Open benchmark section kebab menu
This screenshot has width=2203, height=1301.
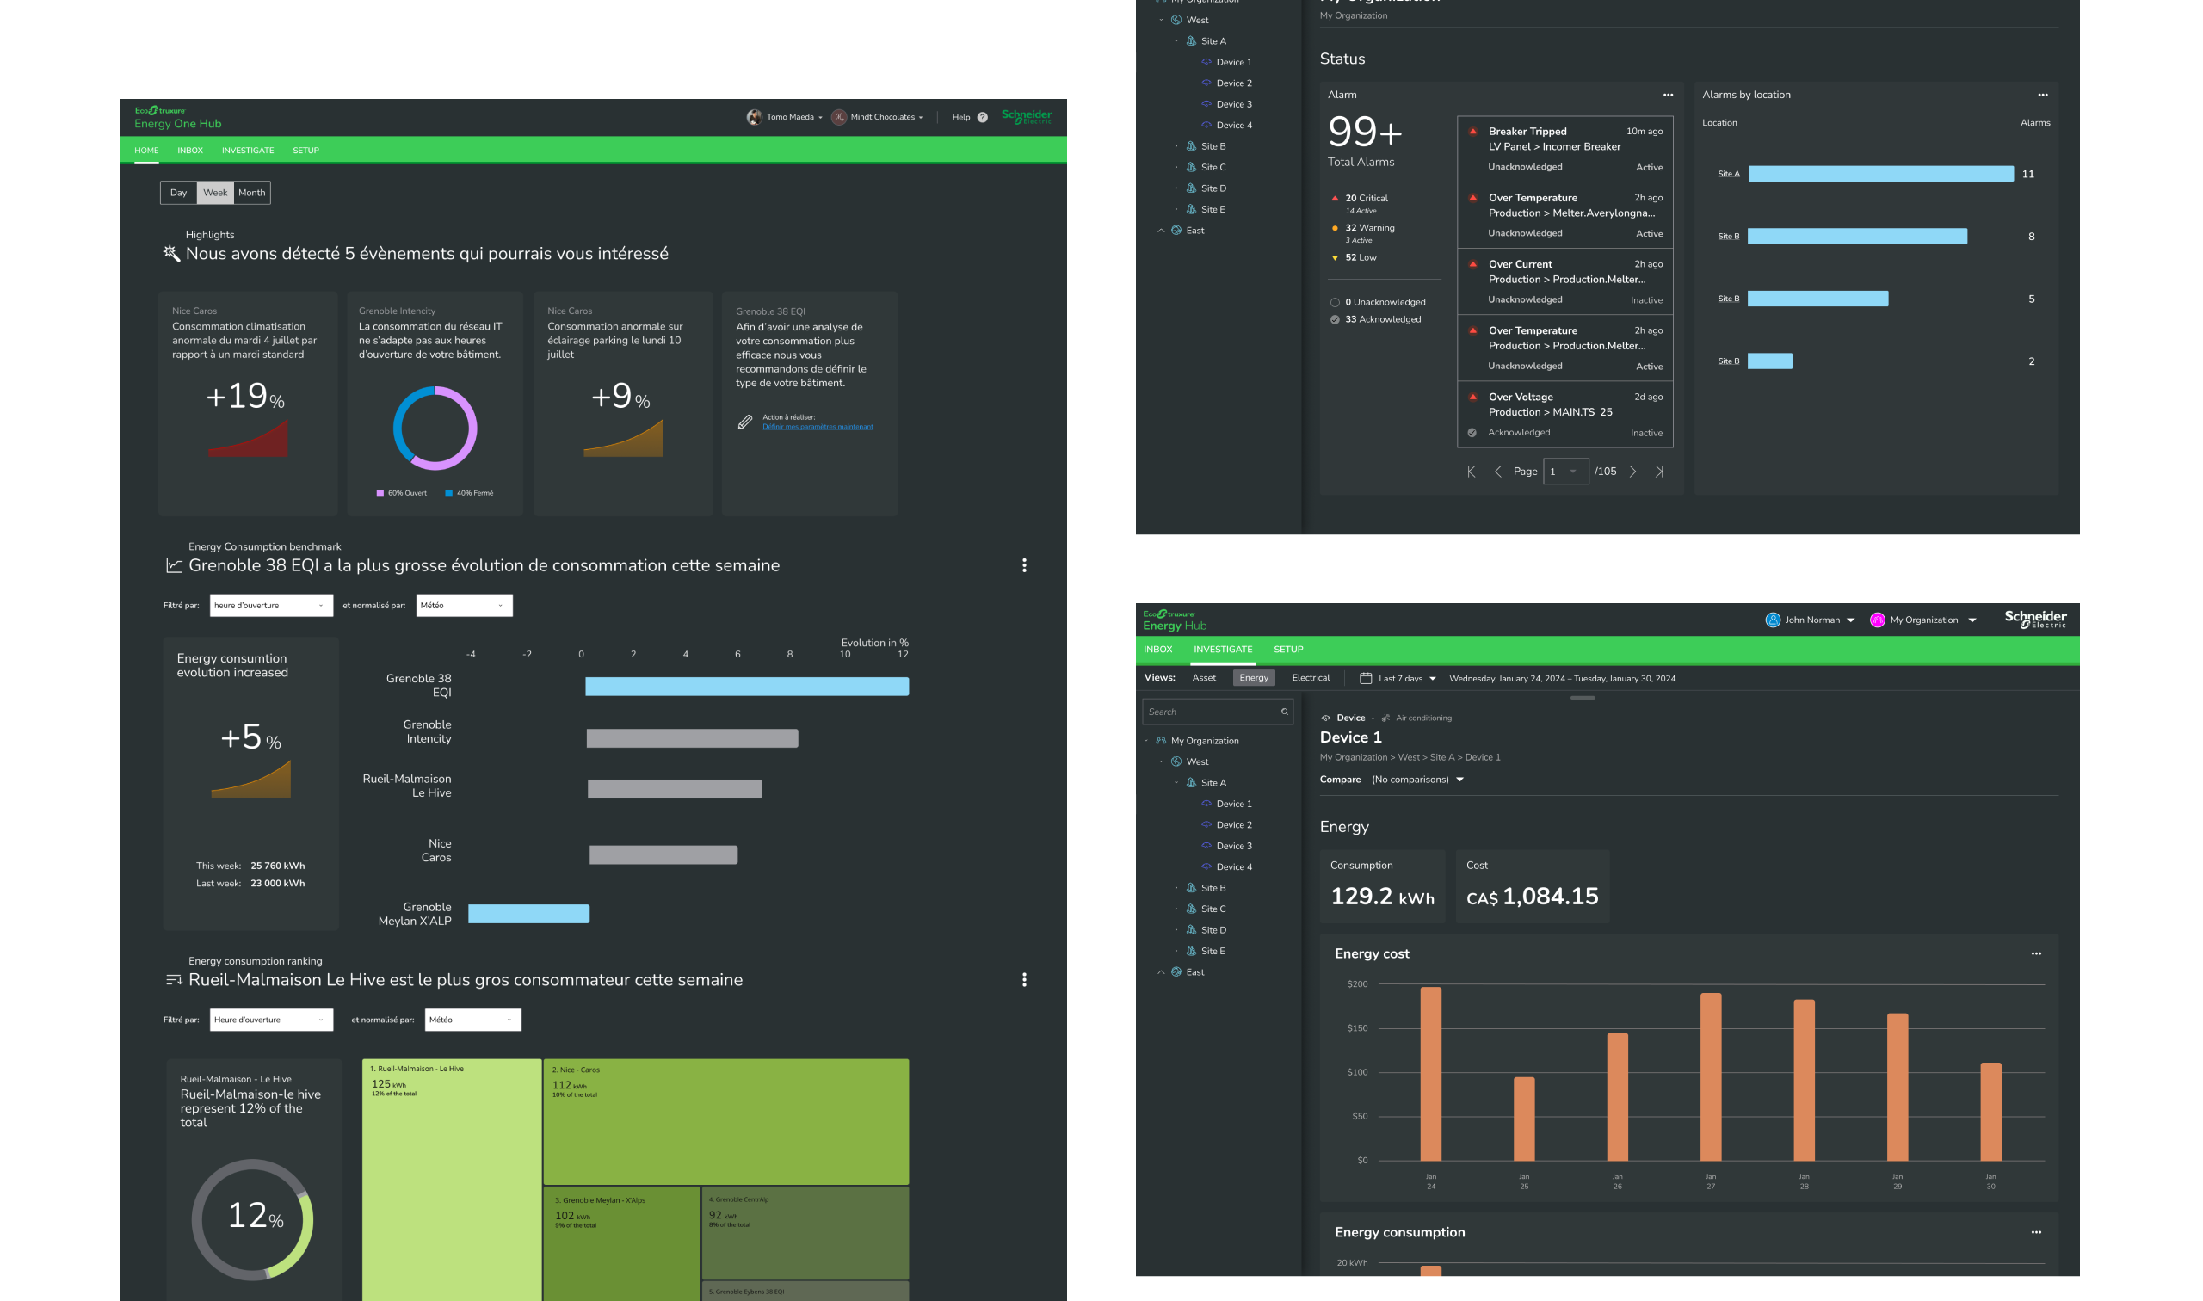pyautogui.click(x=1024, y=565)
